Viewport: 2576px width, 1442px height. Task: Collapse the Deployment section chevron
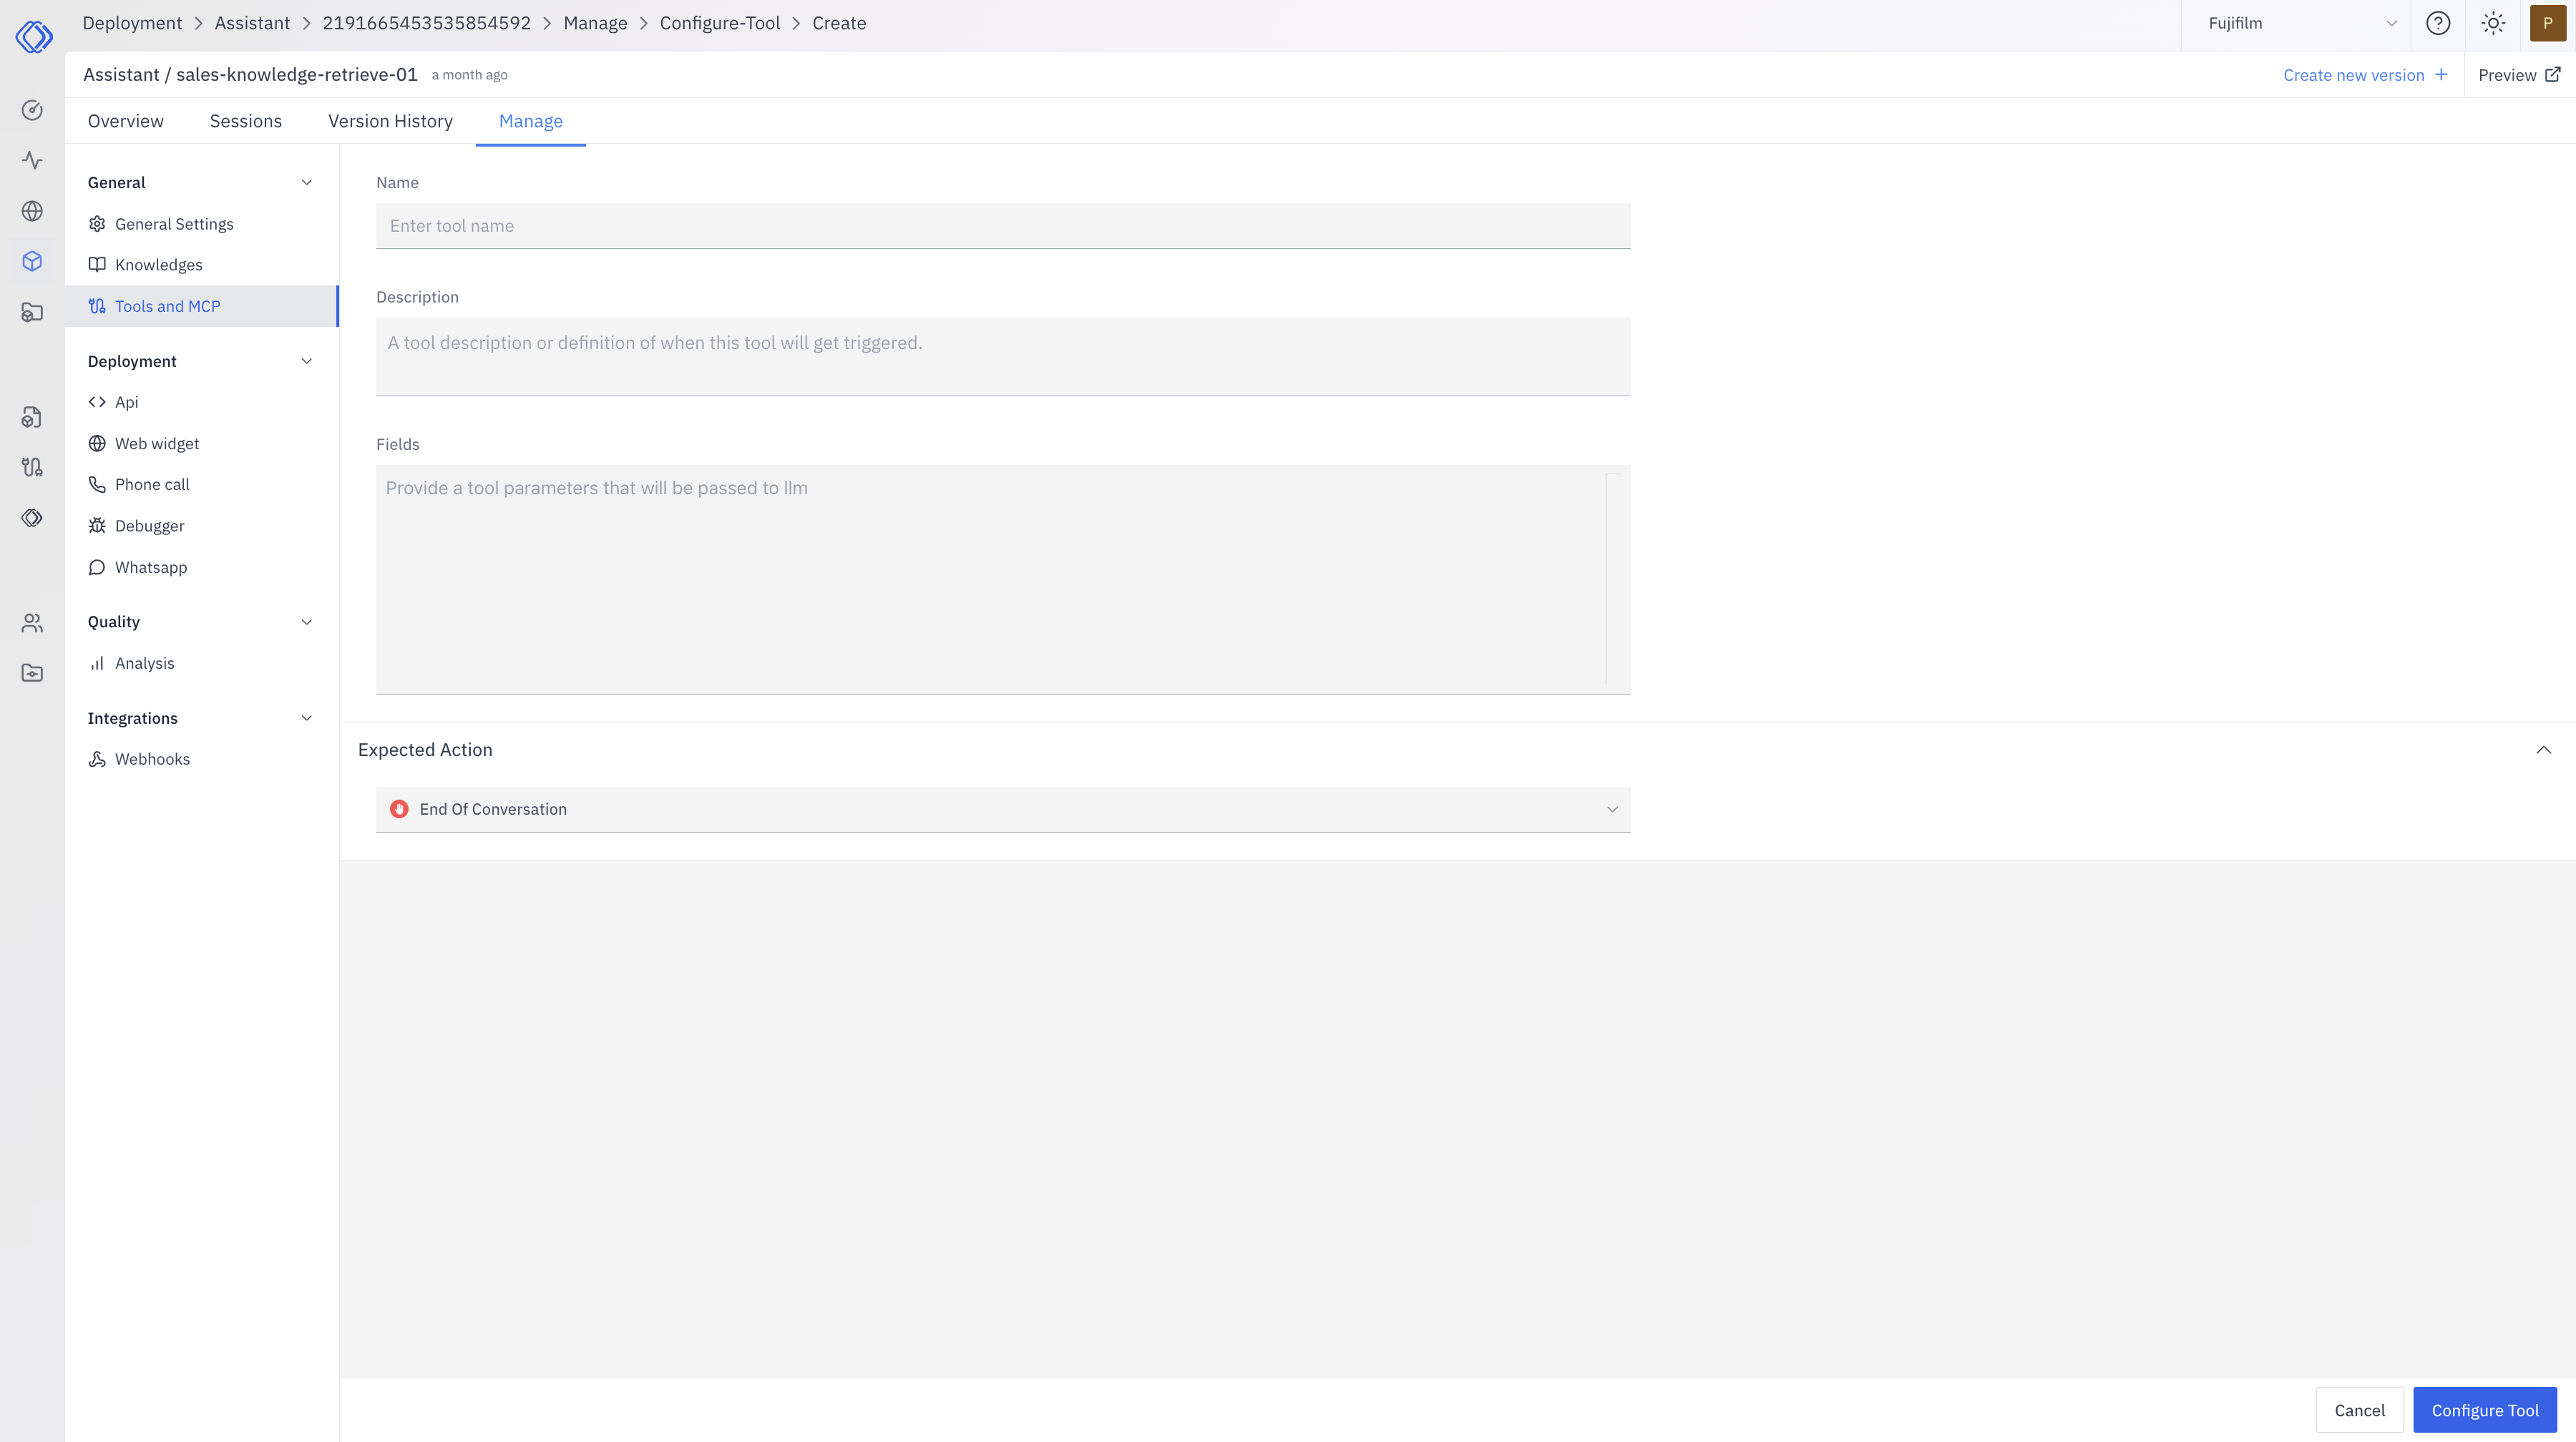(307, 360)
